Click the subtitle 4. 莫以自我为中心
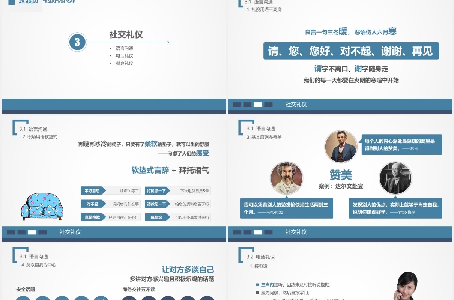This screenshot has height=300, width=454. (x=39, y=265)
